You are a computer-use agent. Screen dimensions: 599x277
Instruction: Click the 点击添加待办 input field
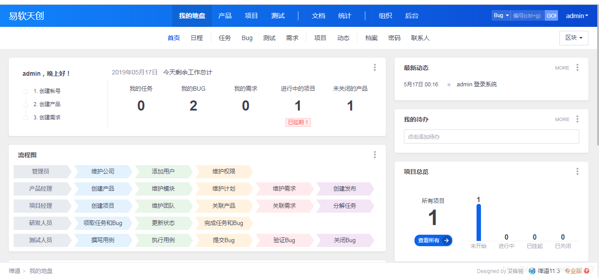pyautogui.click(x=491, y=137)
